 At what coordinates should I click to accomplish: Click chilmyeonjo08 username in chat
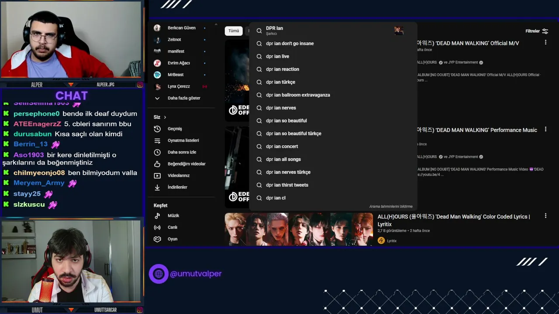click(39, 173)
